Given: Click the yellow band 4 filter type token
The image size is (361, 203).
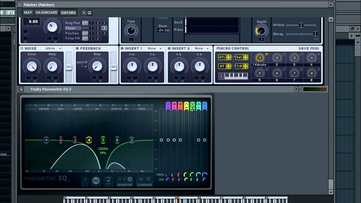Looking at the screenshot, I should tap(186, 106).
